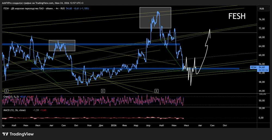Click the large FESH text annotation
272x140 pixels.
[237, 16]
